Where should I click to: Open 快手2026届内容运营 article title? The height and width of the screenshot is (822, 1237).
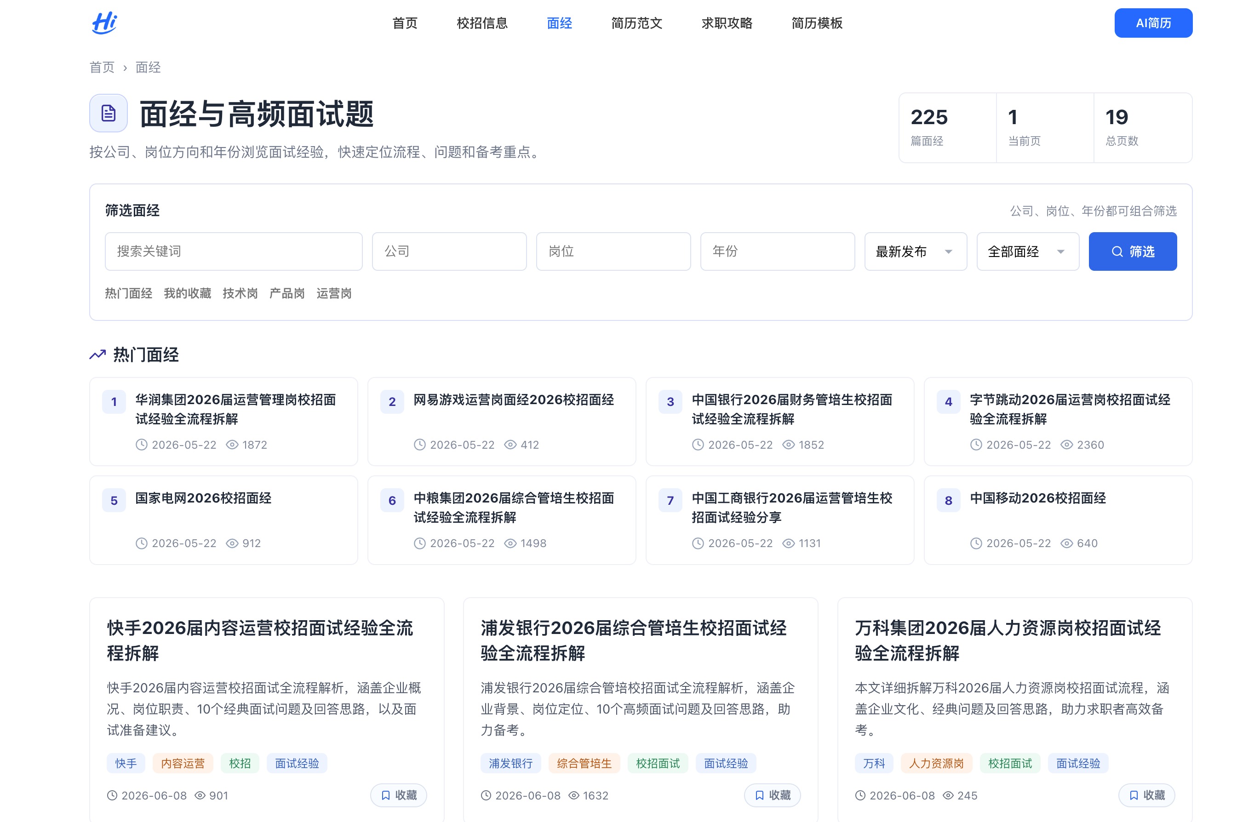(x=260, y=640)
